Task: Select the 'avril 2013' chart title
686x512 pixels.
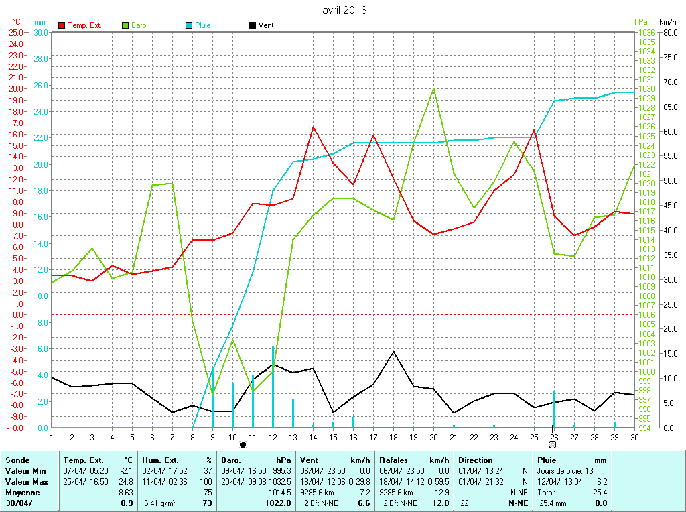Action: [x=344, y=11]
